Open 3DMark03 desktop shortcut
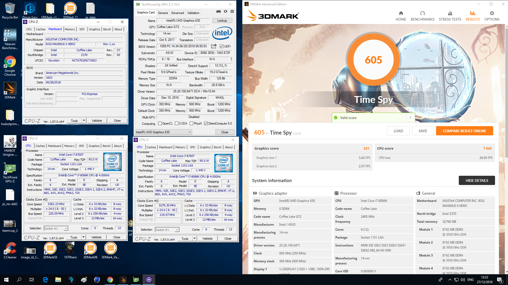 (50, 250)
